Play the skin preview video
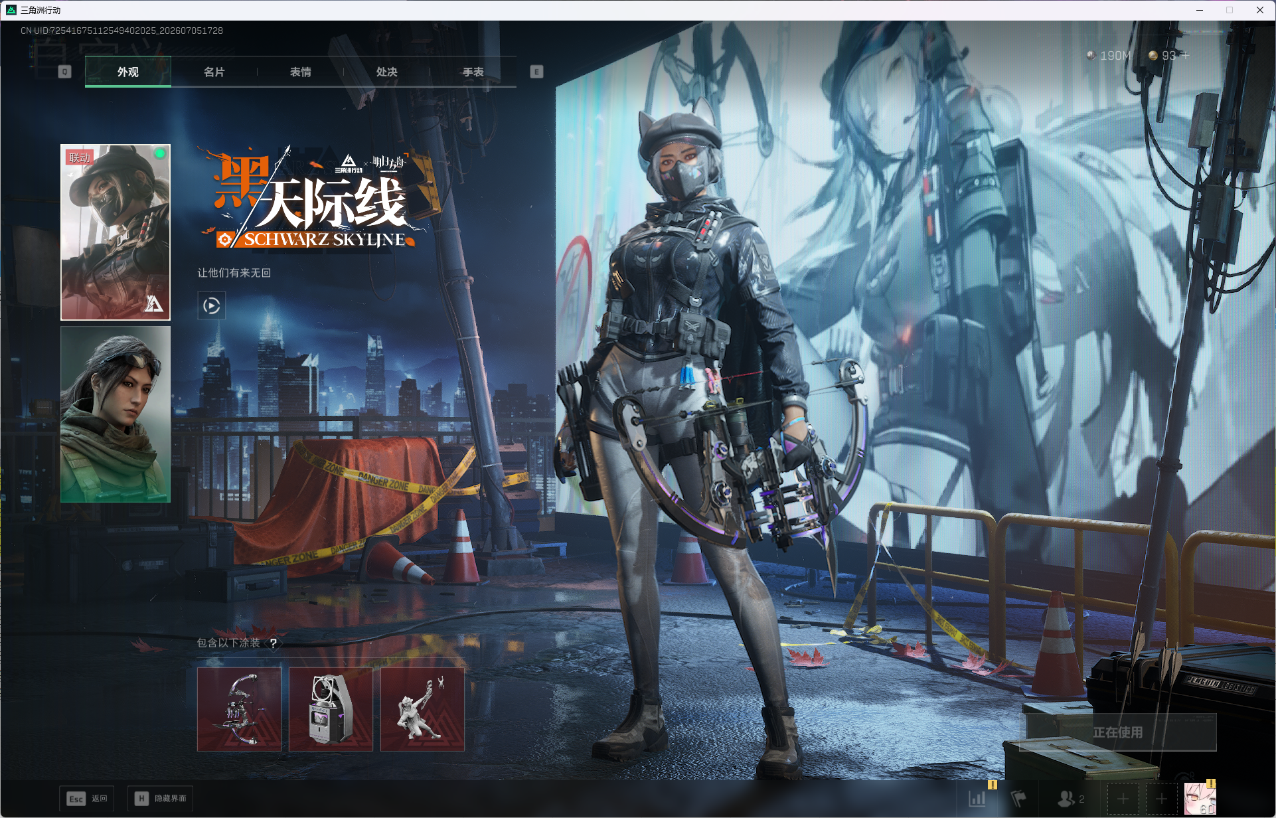 click(x=211, y=305)
